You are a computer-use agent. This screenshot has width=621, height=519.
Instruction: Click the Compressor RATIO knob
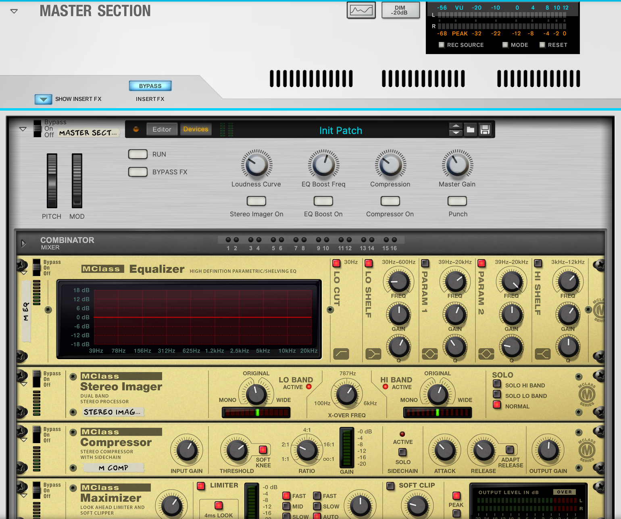tap(307, 450)
